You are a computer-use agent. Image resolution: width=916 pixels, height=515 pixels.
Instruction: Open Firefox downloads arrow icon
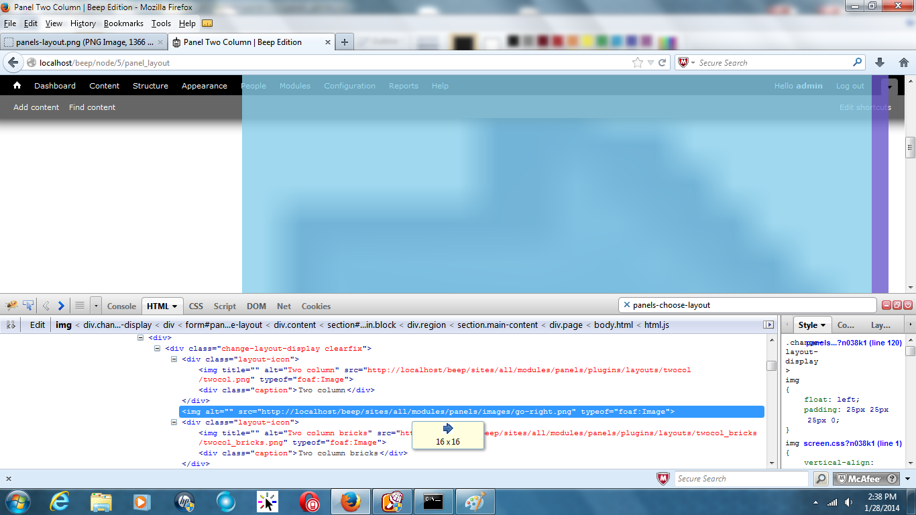point(880,62)
